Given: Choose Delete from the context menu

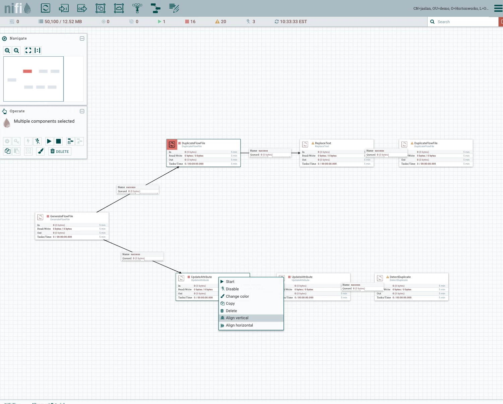Looking at the screenshot, I should pos(251,311).
